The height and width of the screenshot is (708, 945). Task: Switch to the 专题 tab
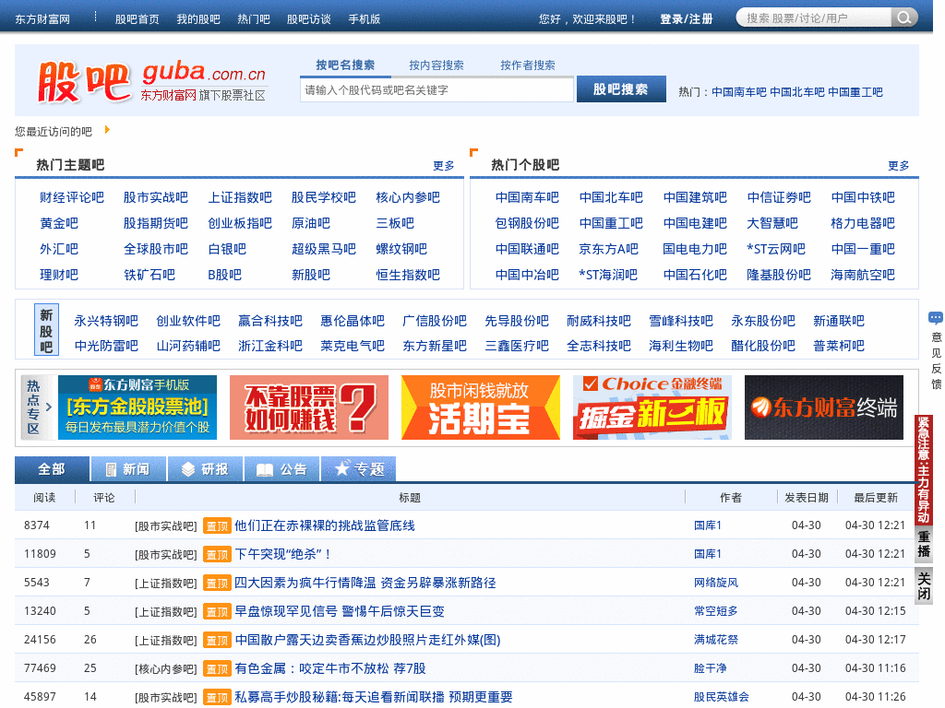pyautogui.click(x=359, y=469)
